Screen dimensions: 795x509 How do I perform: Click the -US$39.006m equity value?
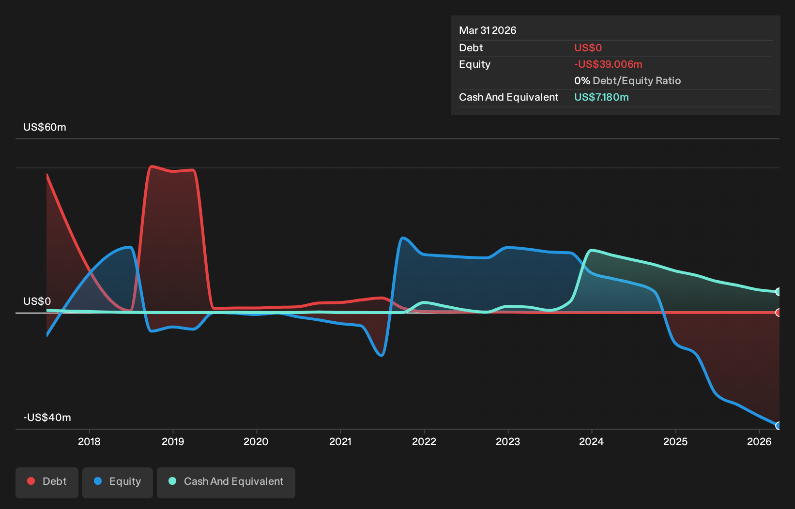click(x=608, y=64)
